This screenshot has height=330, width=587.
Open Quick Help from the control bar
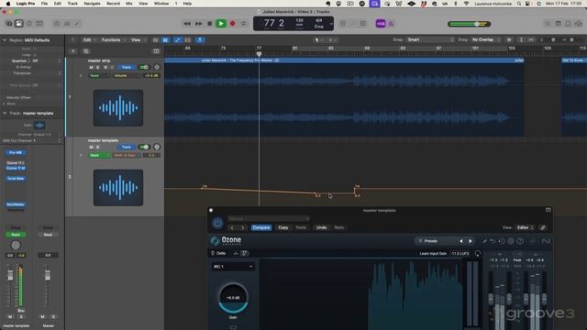[29, 24]
